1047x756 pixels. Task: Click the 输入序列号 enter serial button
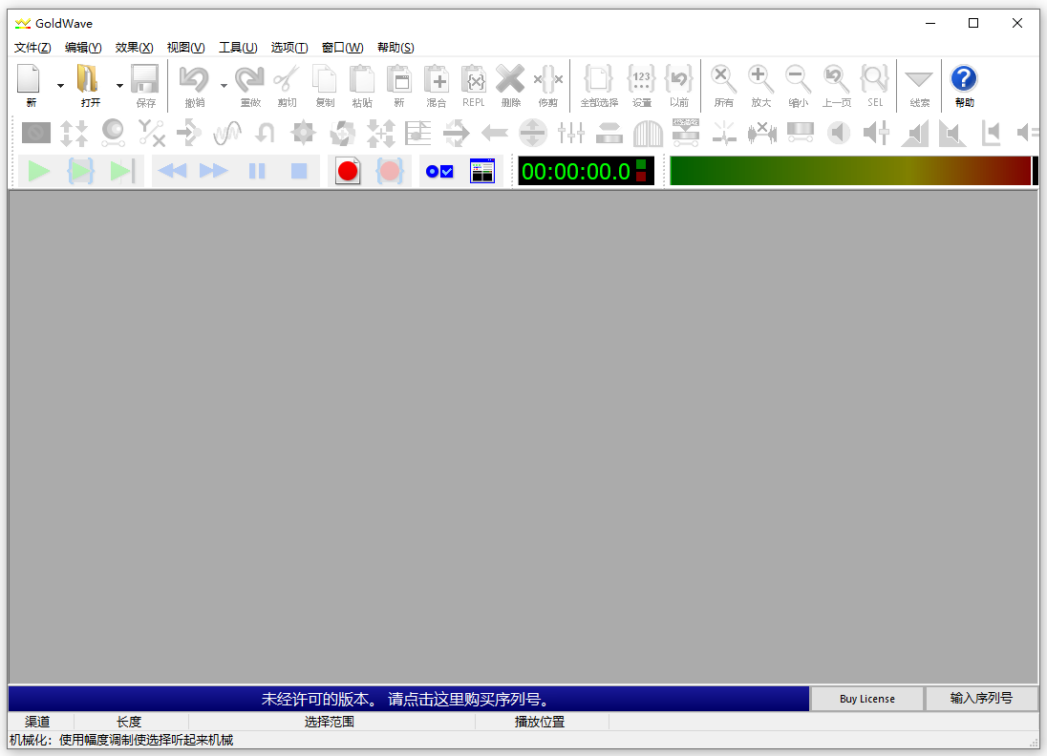(982, 699)
